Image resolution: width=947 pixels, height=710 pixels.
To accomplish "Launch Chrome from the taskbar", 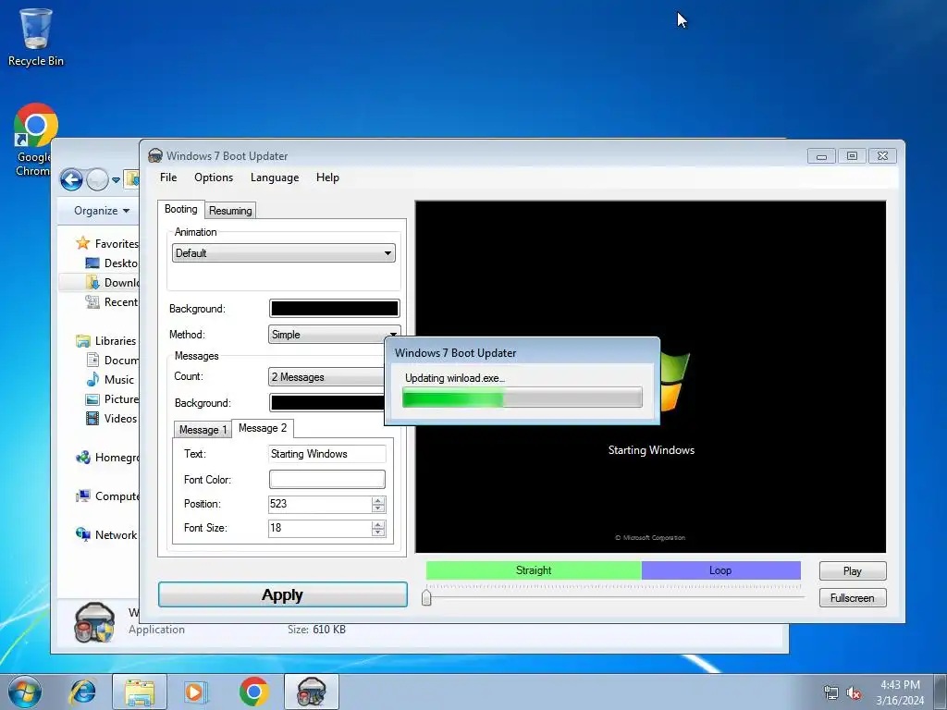I will click(253, 692).
